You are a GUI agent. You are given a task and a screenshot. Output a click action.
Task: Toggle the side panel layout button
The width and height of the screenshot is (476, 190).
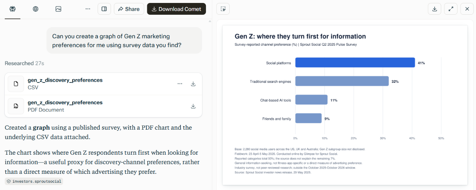point(104,9)
